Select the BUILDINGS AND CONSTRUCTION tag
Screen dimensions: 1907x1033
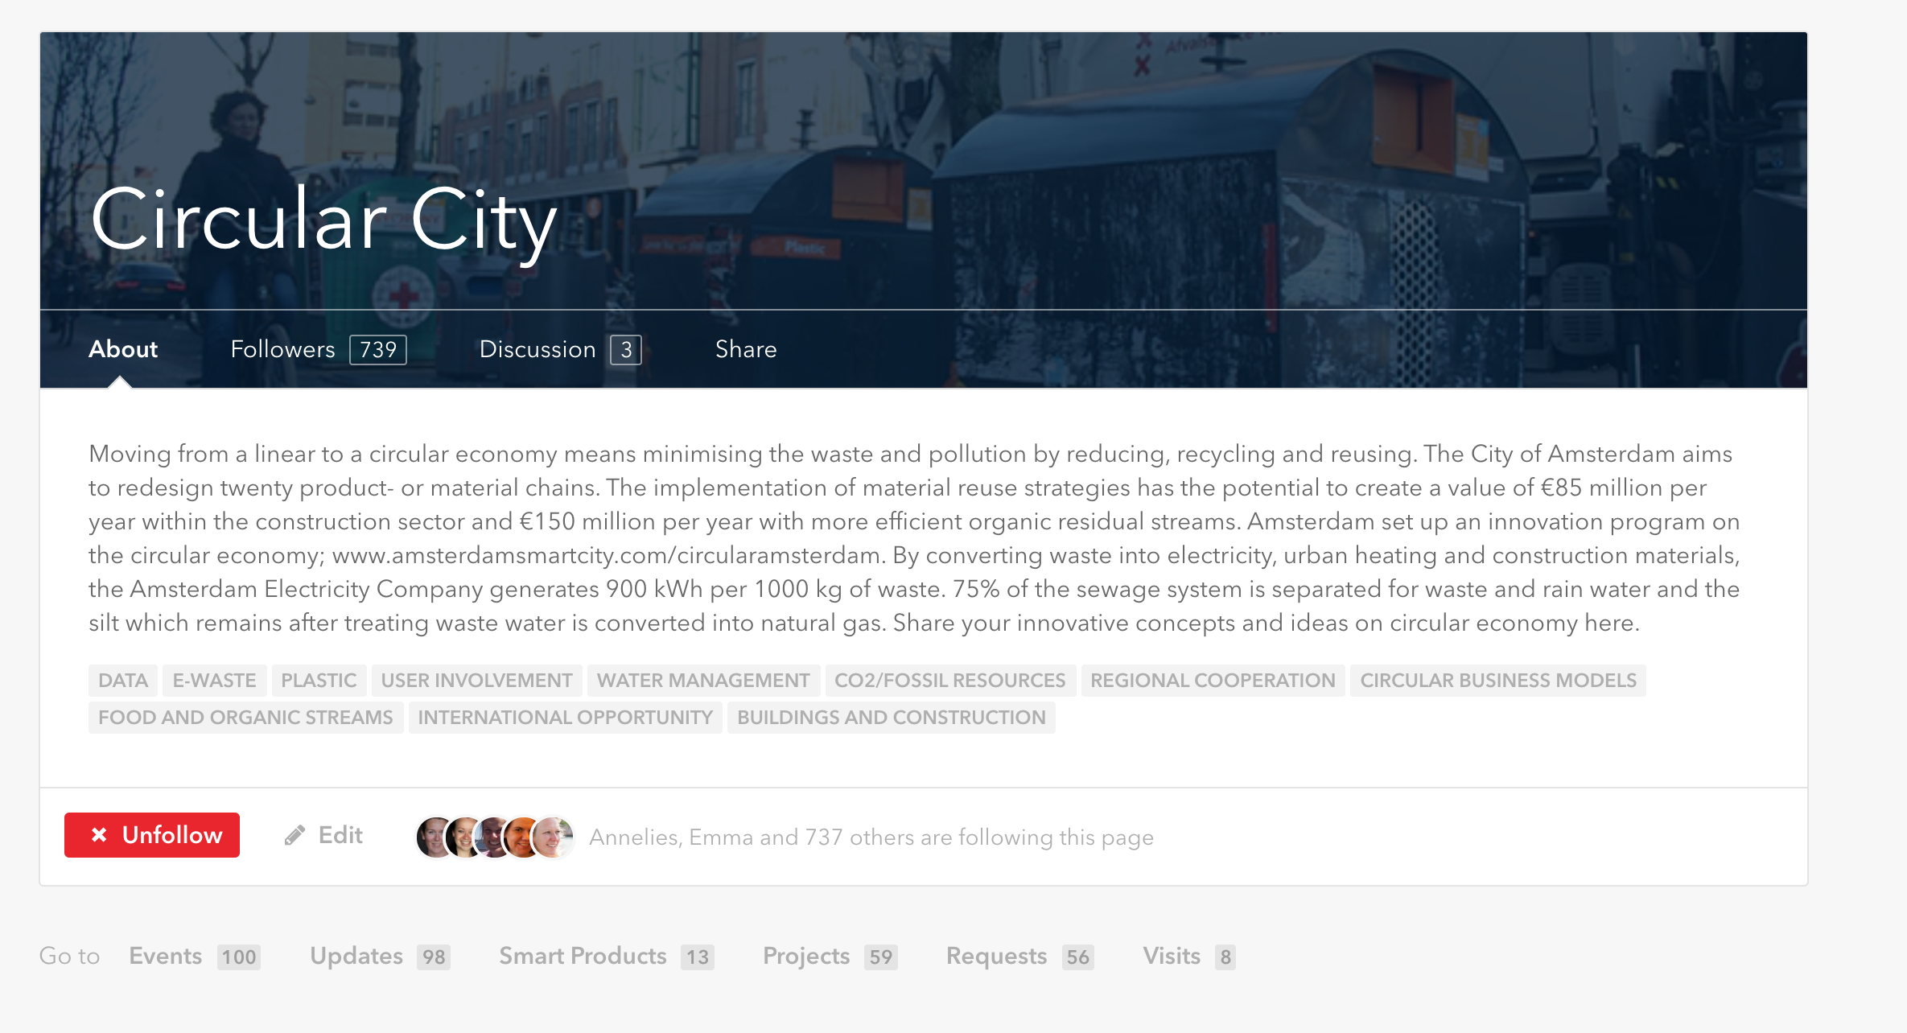[x=892, y=718]
